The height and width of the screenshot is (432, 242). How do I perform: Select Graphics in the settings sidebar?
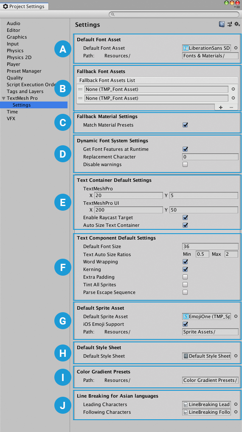coord(17,37)
